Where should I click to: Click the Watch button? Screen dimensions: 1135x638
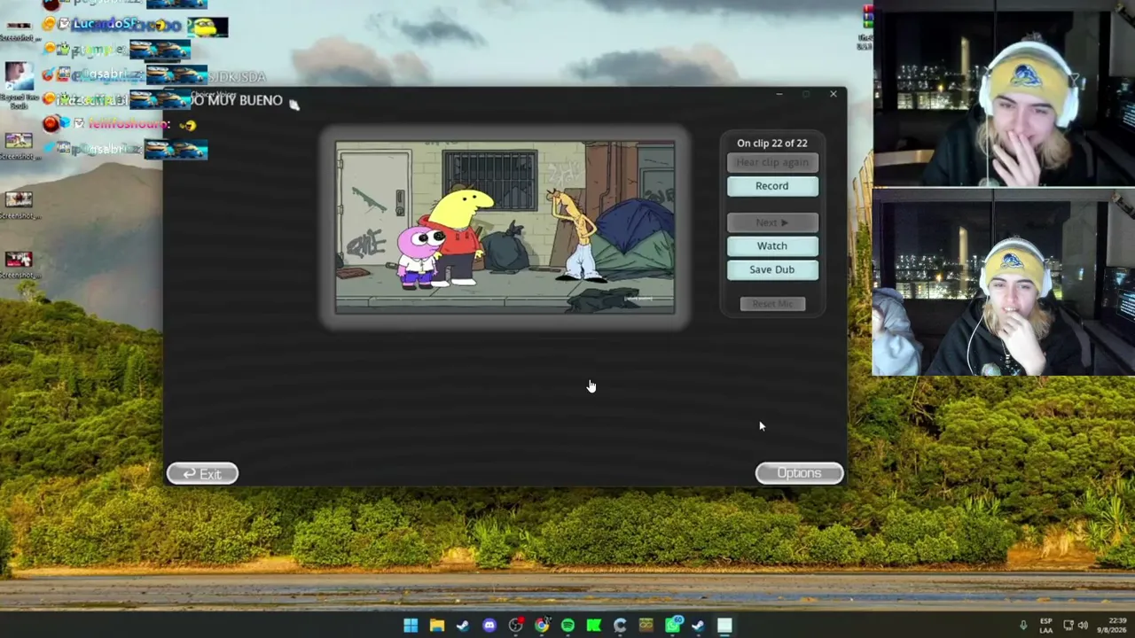[x=772, y=245]
